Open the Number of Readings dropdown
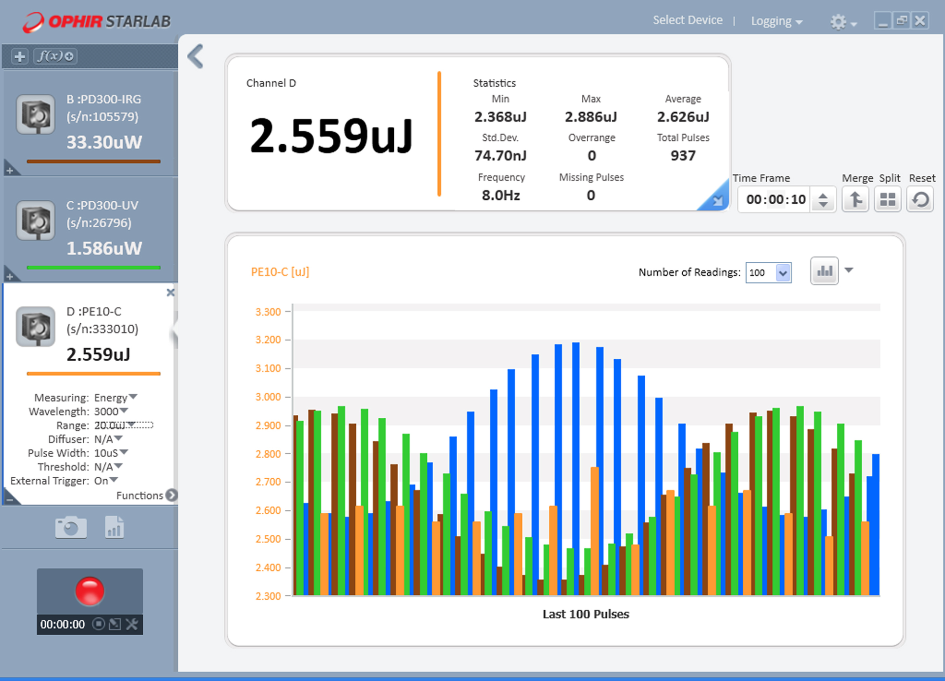Screen dimensions: 945x681 click(x=783, y=273)
